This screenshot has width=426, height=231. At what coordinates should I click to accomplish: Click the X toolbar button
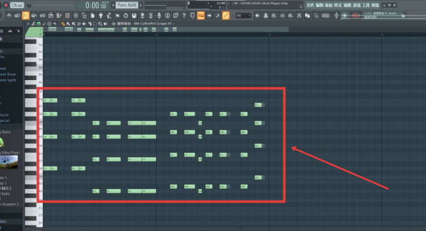[299, 16]
